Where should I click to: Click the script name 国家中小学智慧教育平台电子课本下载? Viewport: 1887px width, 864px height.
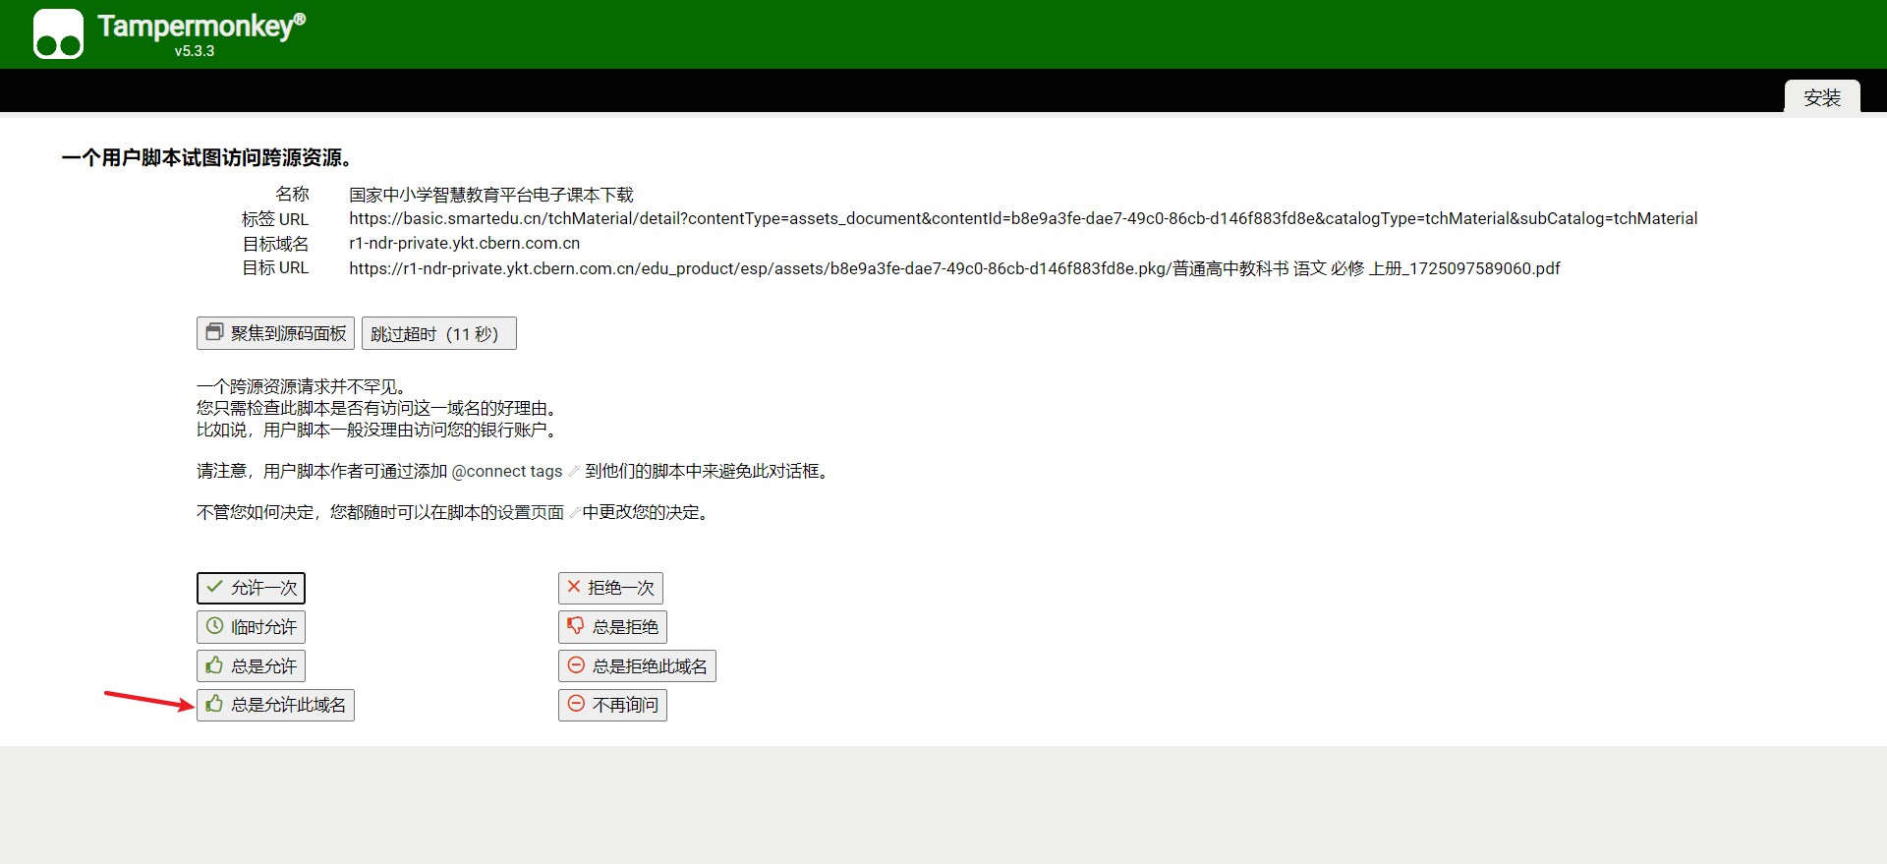click(490, 195)
